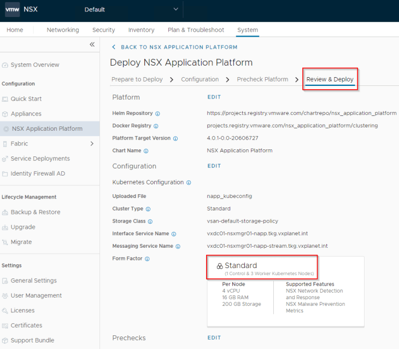Open the Inventory tab

point(141,30)
